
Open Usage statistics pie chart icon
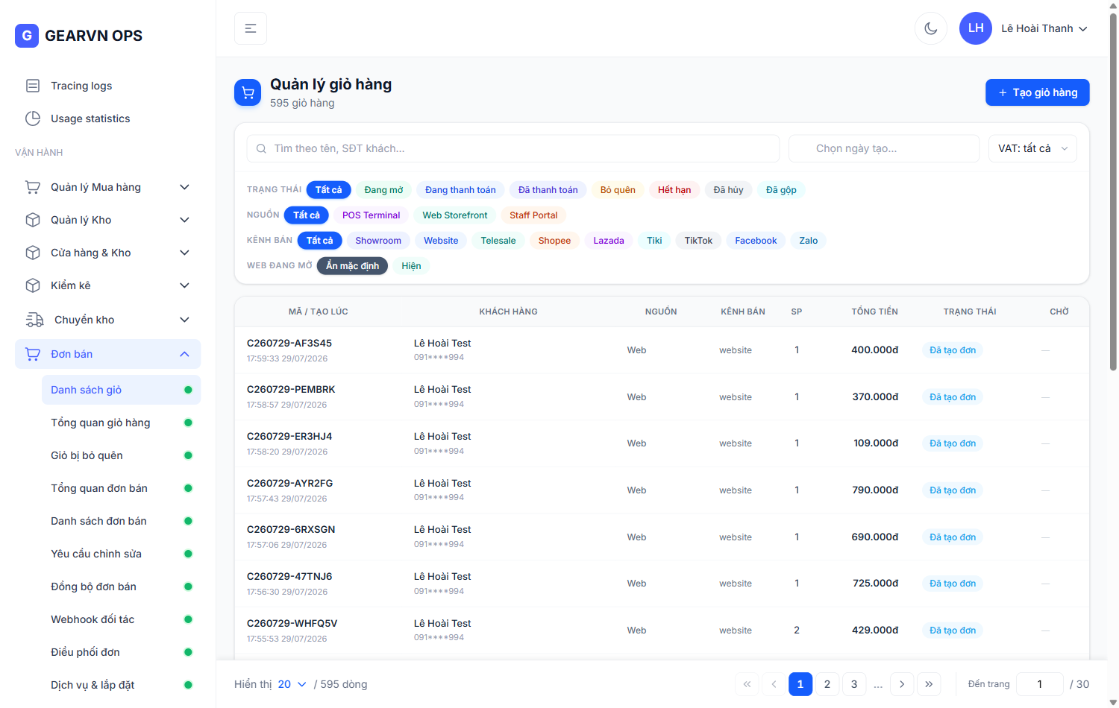pyautogui.click(x=33, y=118)
